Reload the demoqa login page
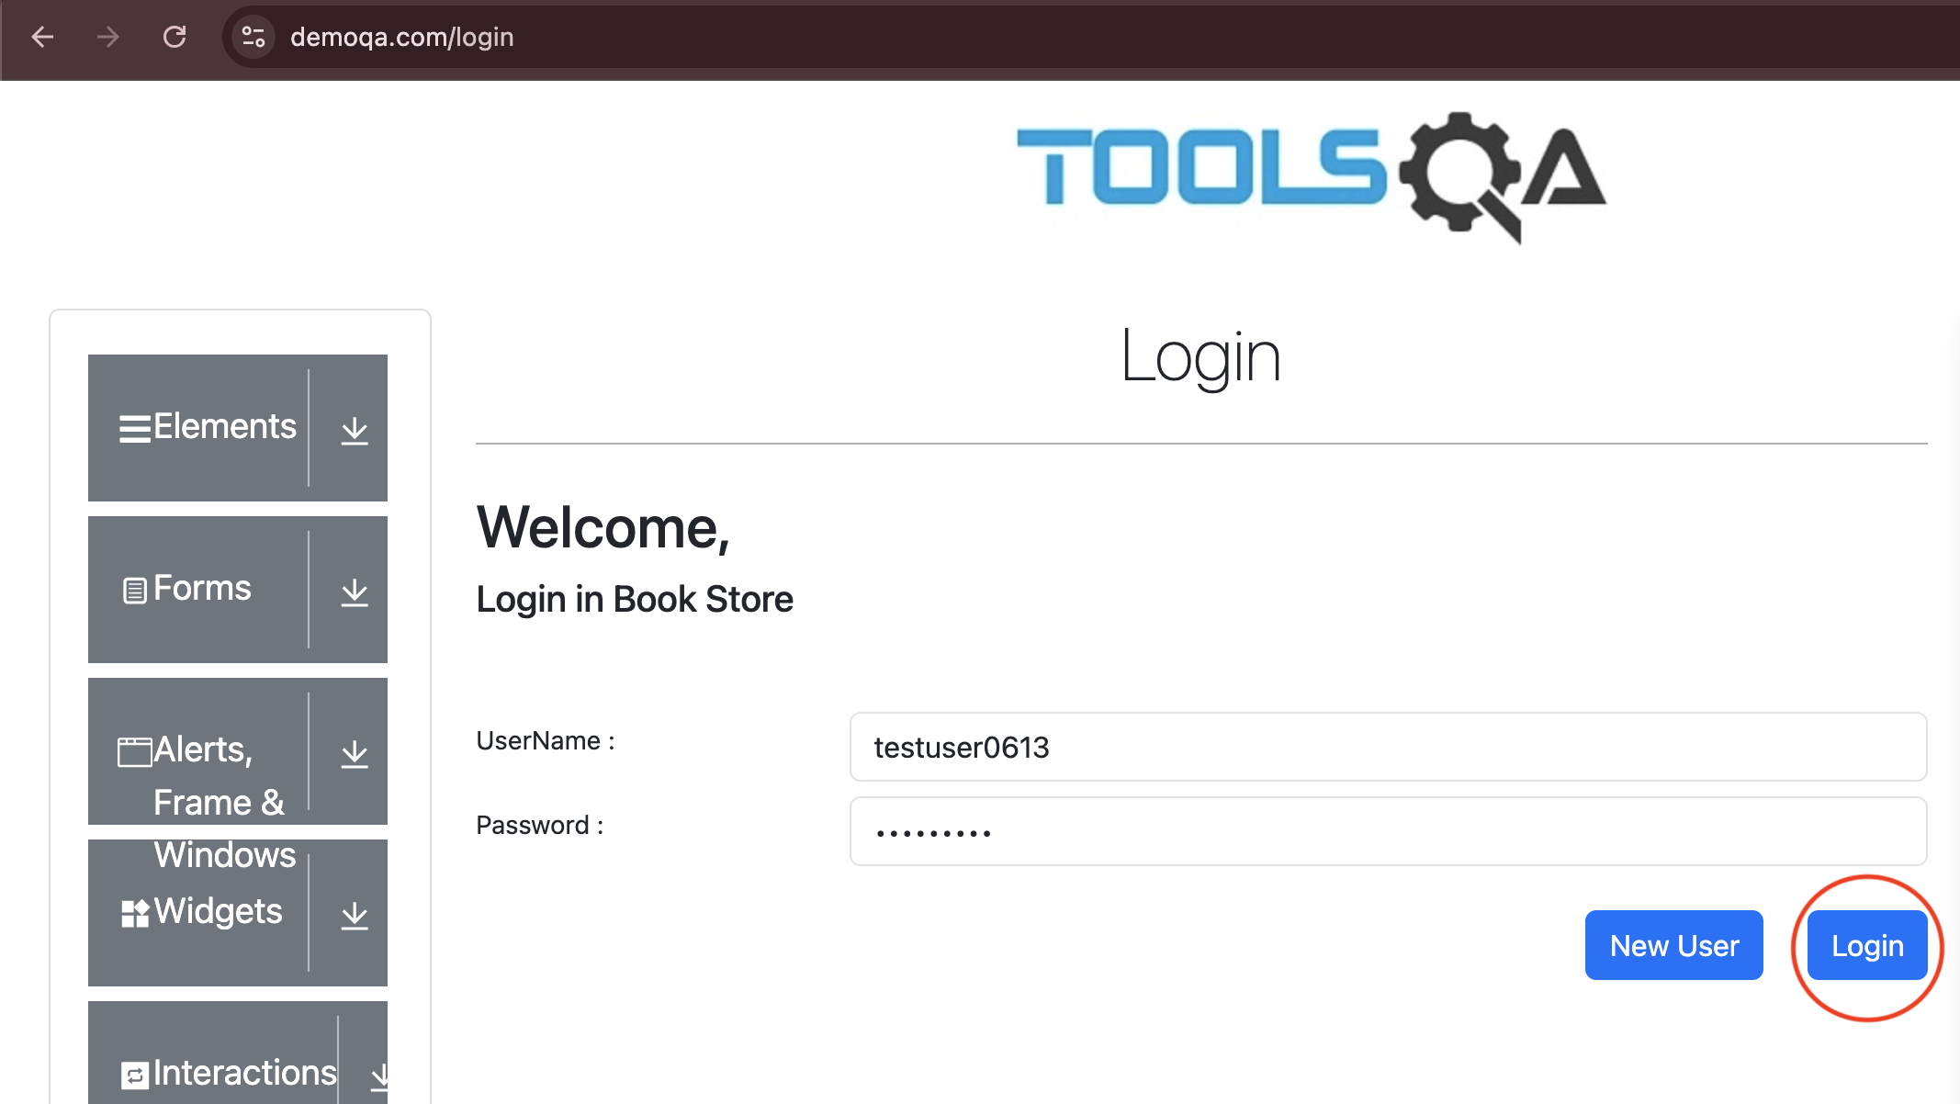The image size is (1960, 1104). 175,37
